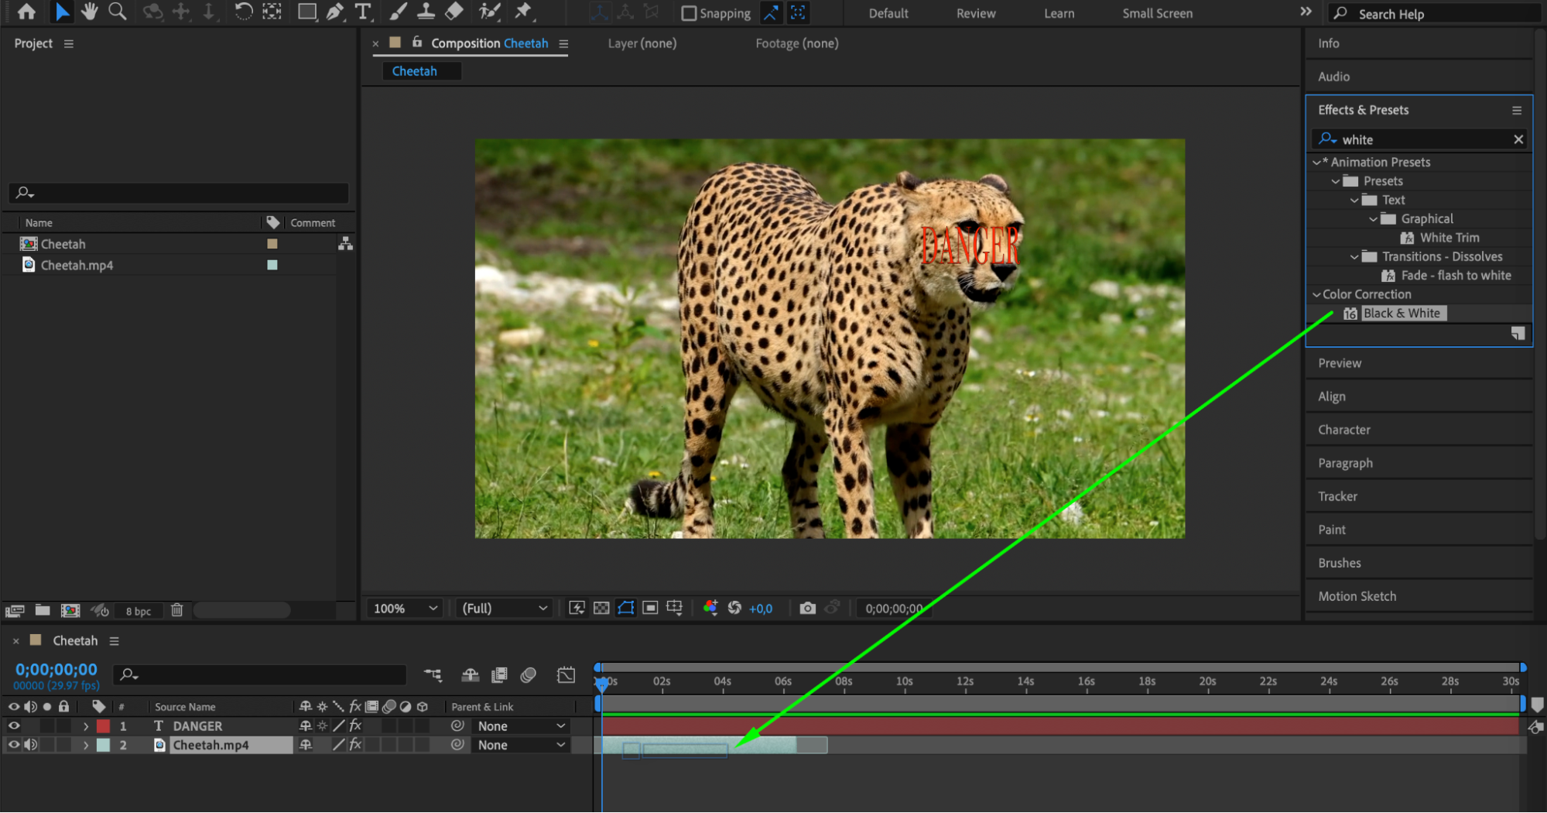The width and height of the screenshot is (1547, 813).
Task: Collapse the Color Correction category
Action: pyautogui.click(x=1316, y=294)
